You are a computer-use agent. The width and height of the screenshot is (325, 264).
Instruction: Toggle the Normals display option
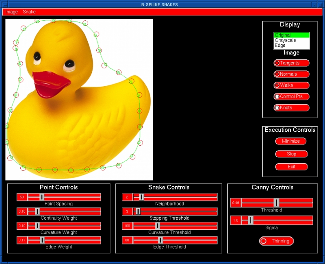pos(291,74)
